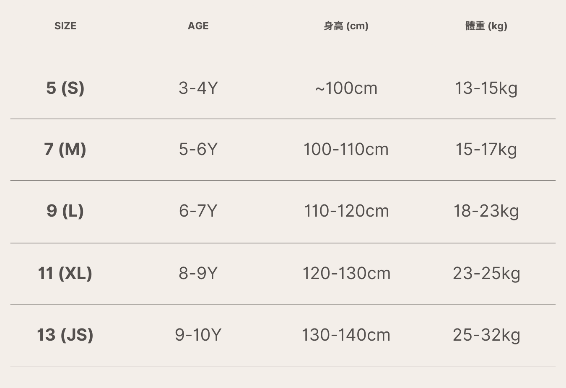This screenshot has height=388, width=566.
Task: Click the 身高 (cm) column header
Action: [346, 26]
